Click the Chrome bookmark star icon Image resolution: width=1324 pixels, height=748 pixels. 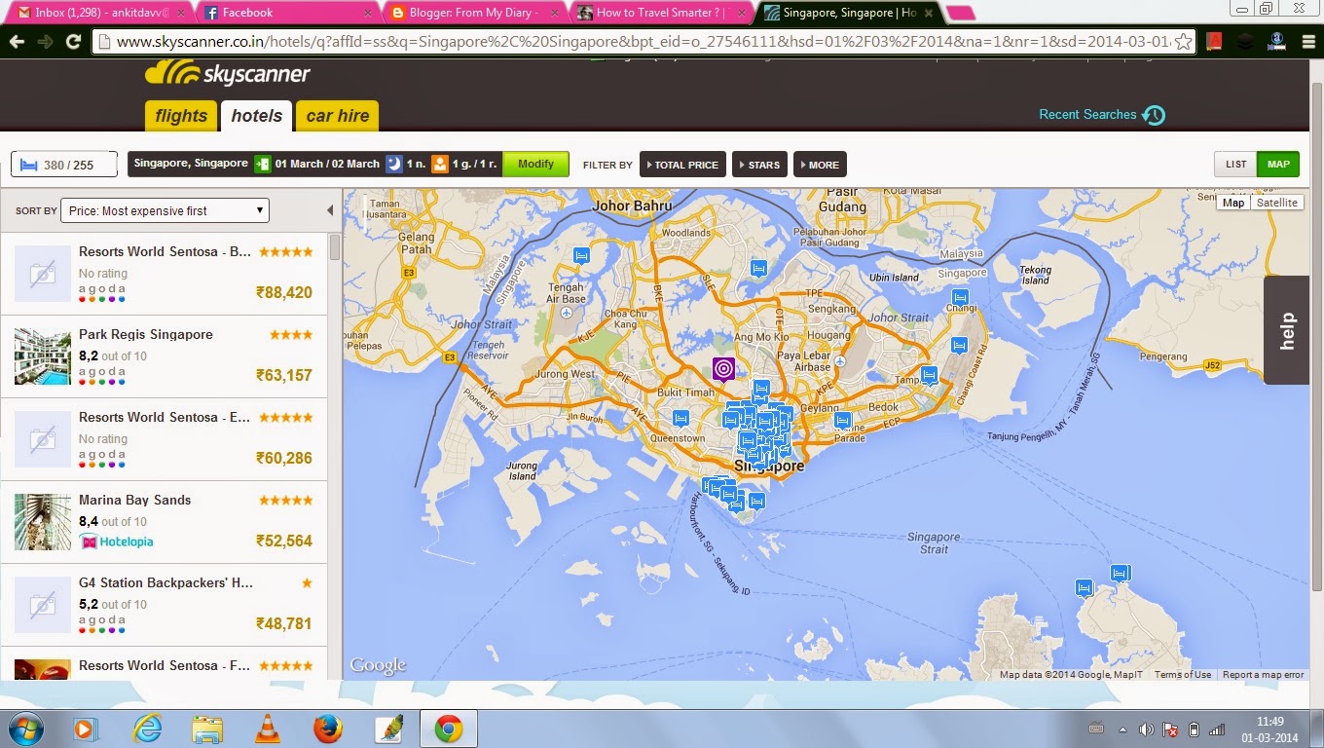(x=1183, y=42)
